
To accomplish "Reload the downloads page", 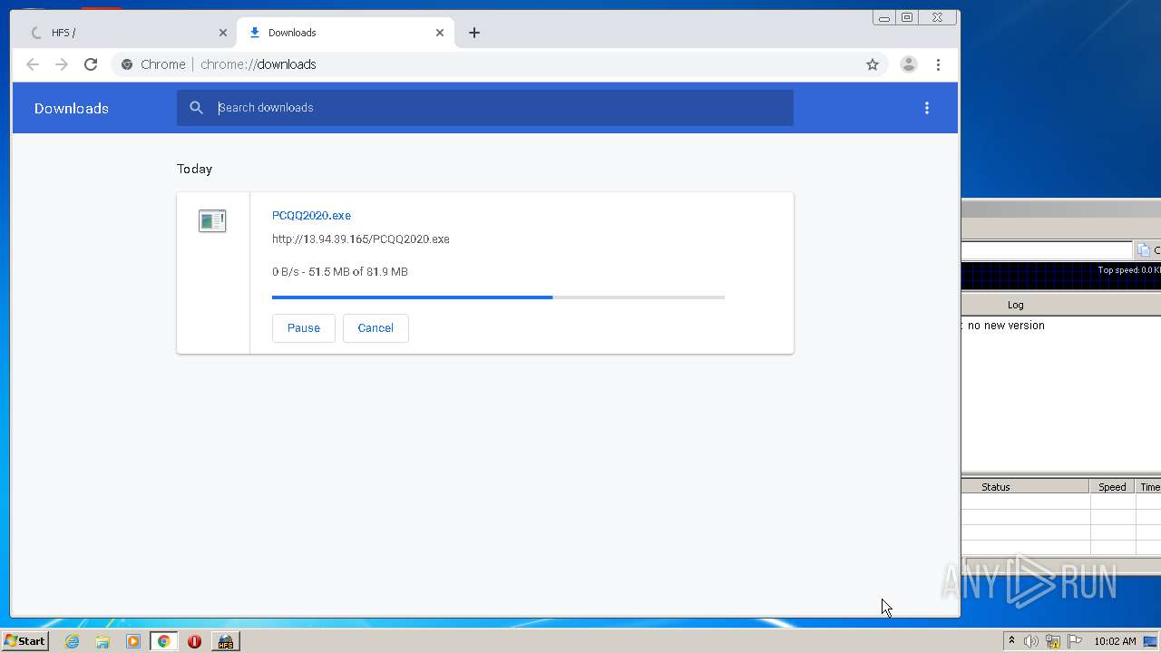I will (91, 64).
